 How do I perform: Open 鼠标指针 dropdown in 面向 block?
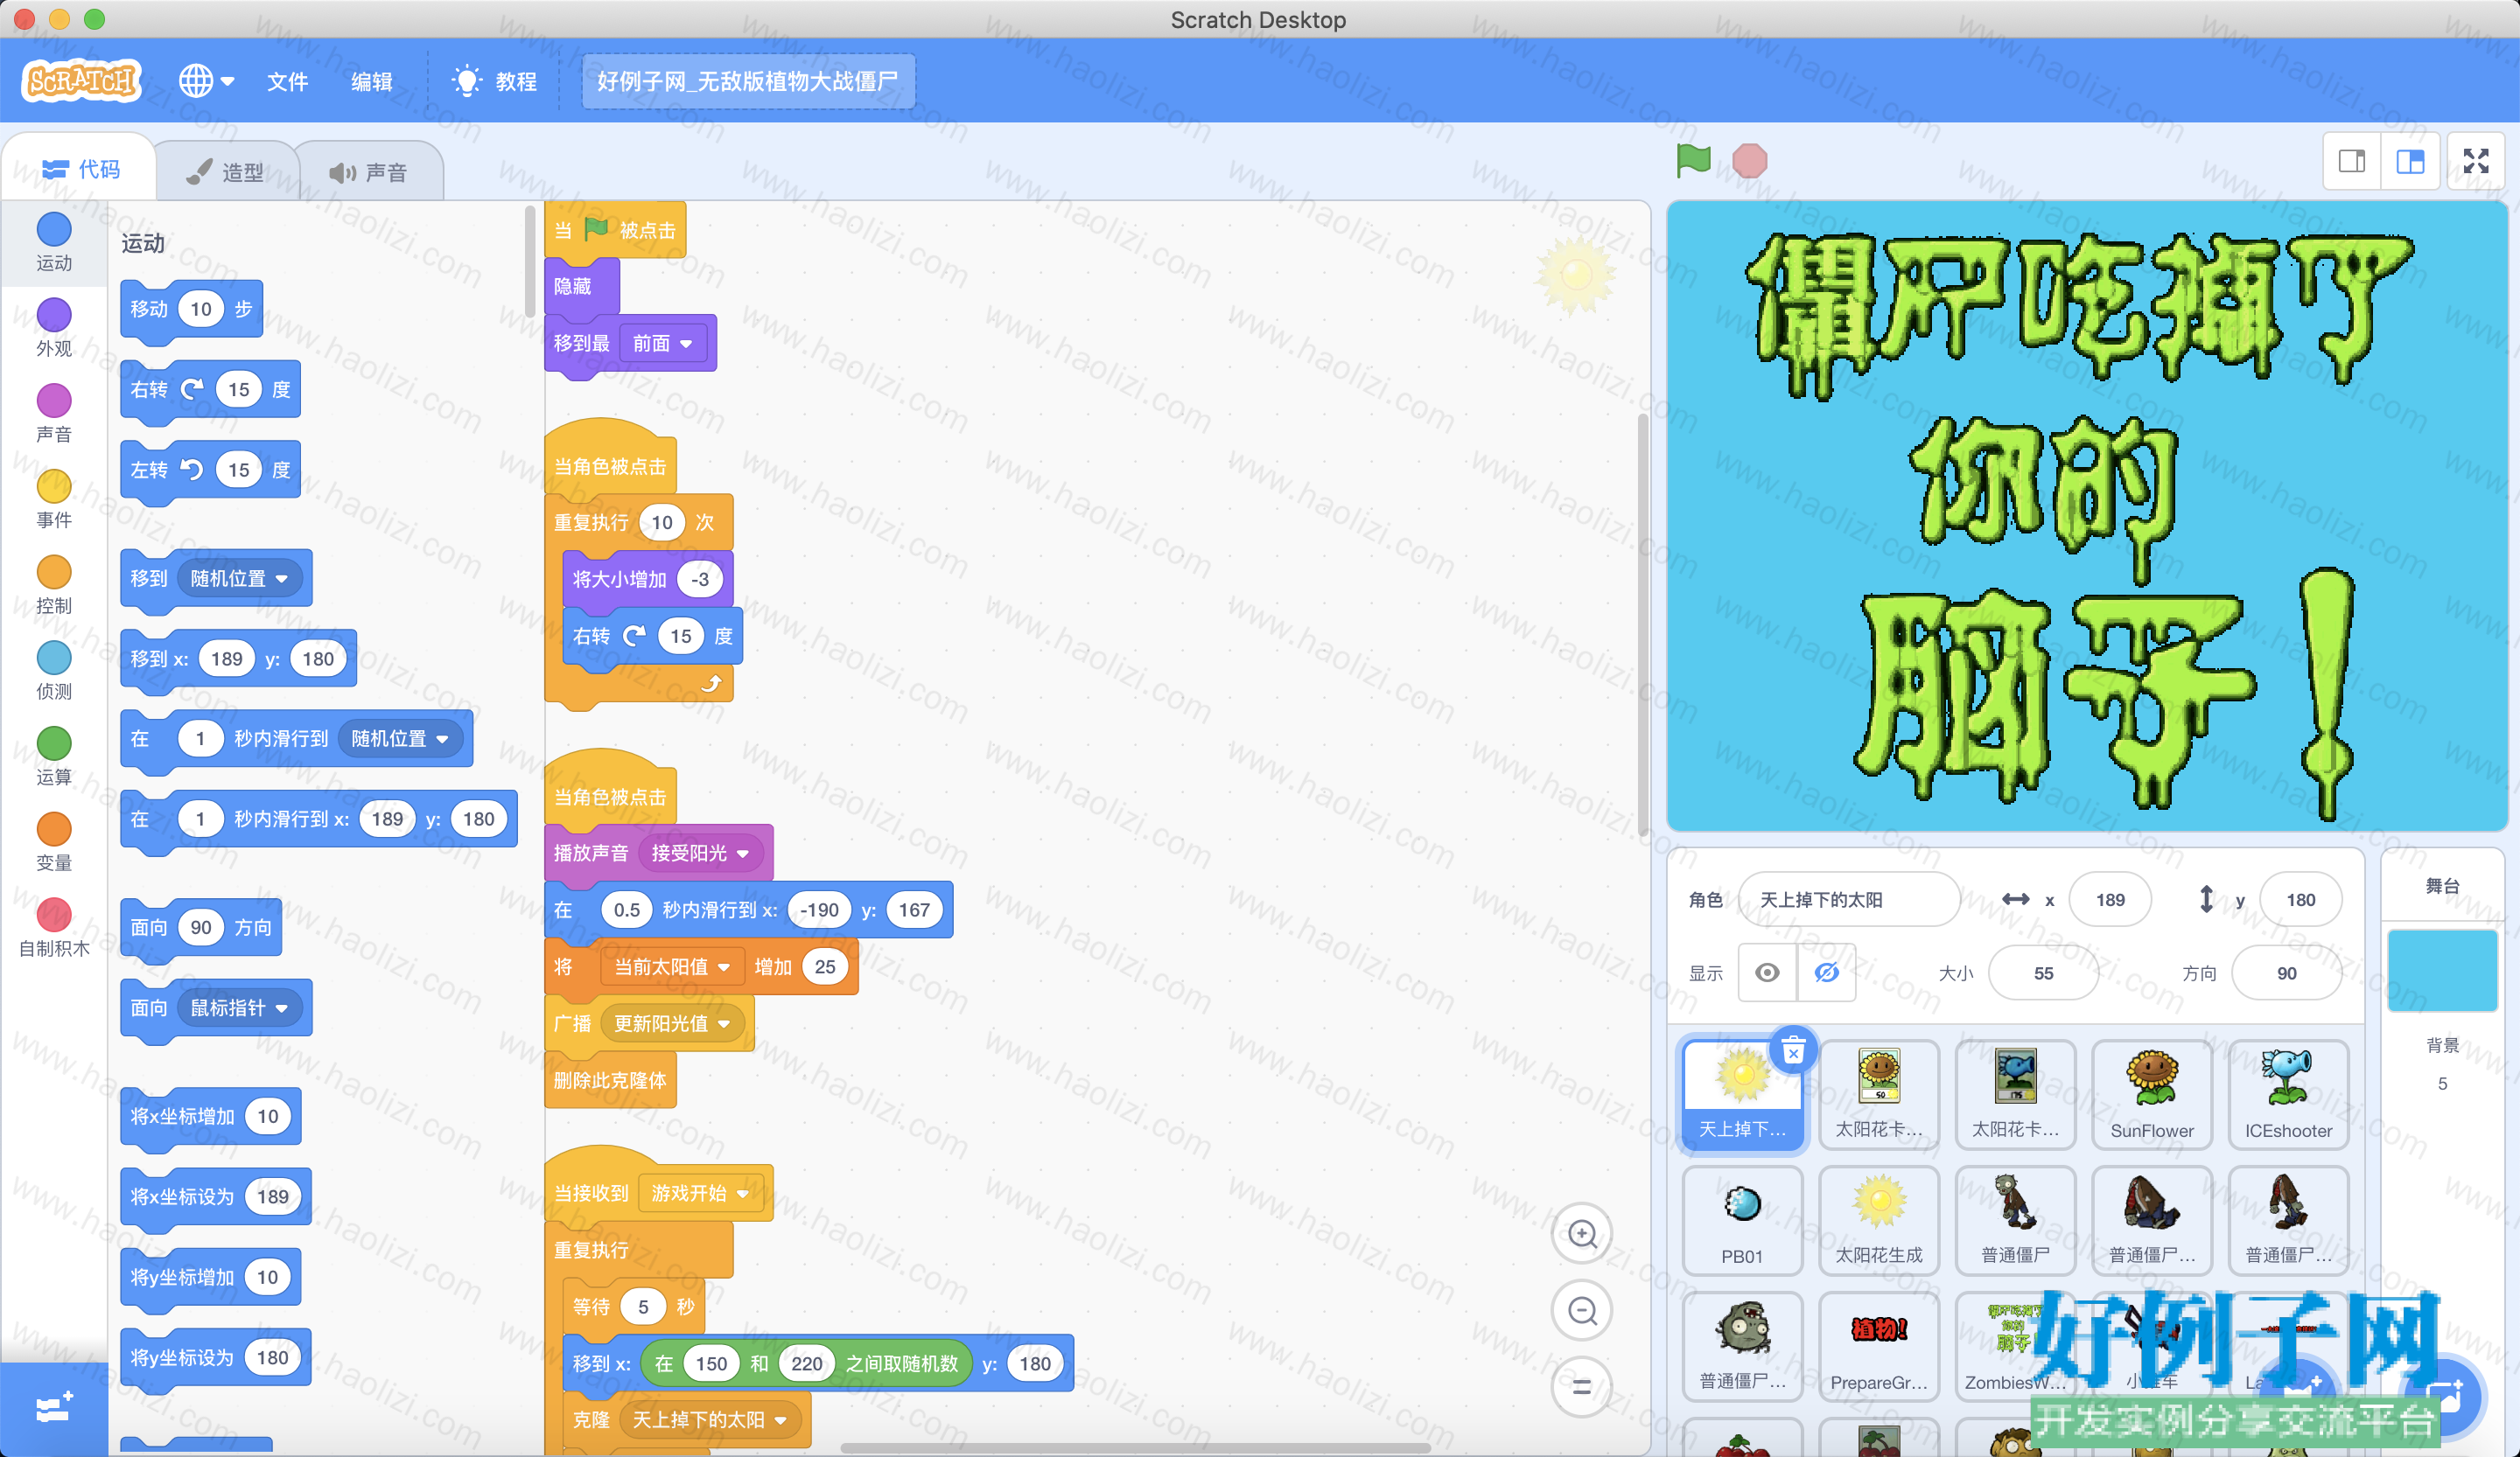point(239,1007)
